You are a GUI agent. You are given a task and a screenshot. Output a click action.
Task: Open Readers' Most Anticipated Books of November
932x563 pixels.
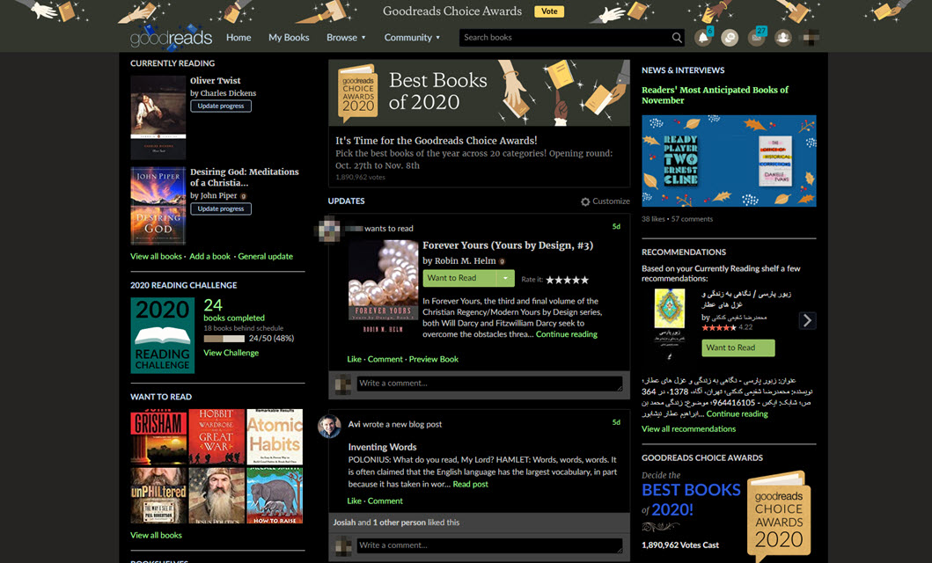[x=715, y=95]
